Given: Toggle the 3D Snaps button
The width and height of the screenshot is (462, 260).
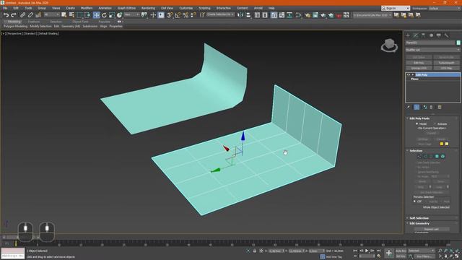Looking at the screenshot, I should pyautogui.click(x=170, y=15).
